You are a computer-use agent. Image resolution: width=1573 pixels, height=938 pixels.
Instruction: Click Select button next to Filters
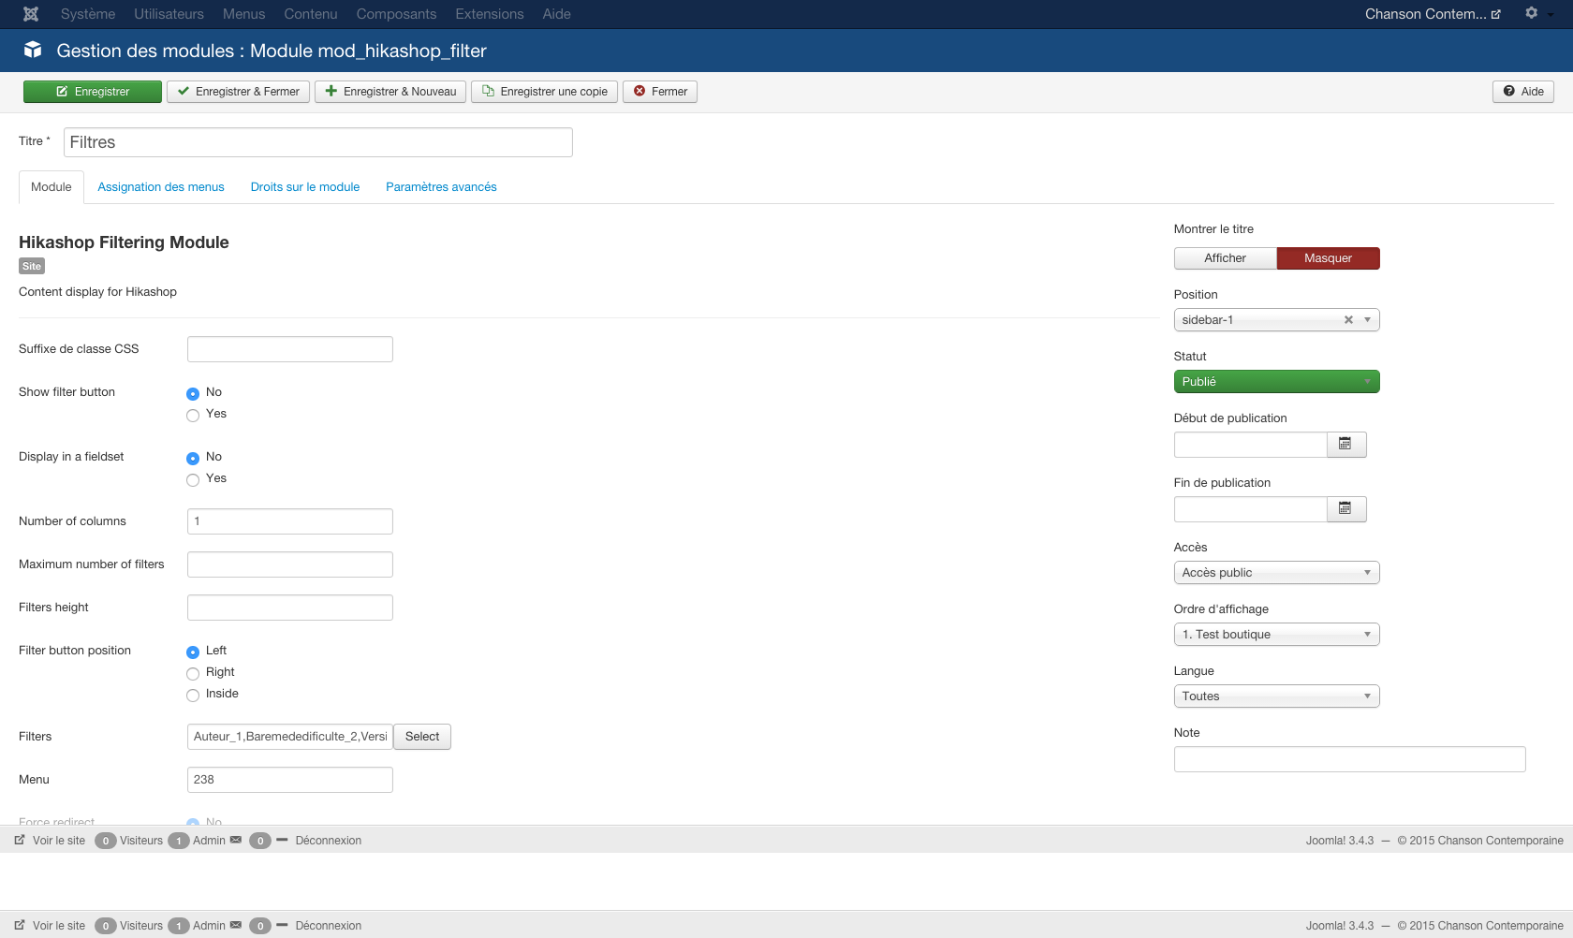pyautogui.click(x=422, y=737)
